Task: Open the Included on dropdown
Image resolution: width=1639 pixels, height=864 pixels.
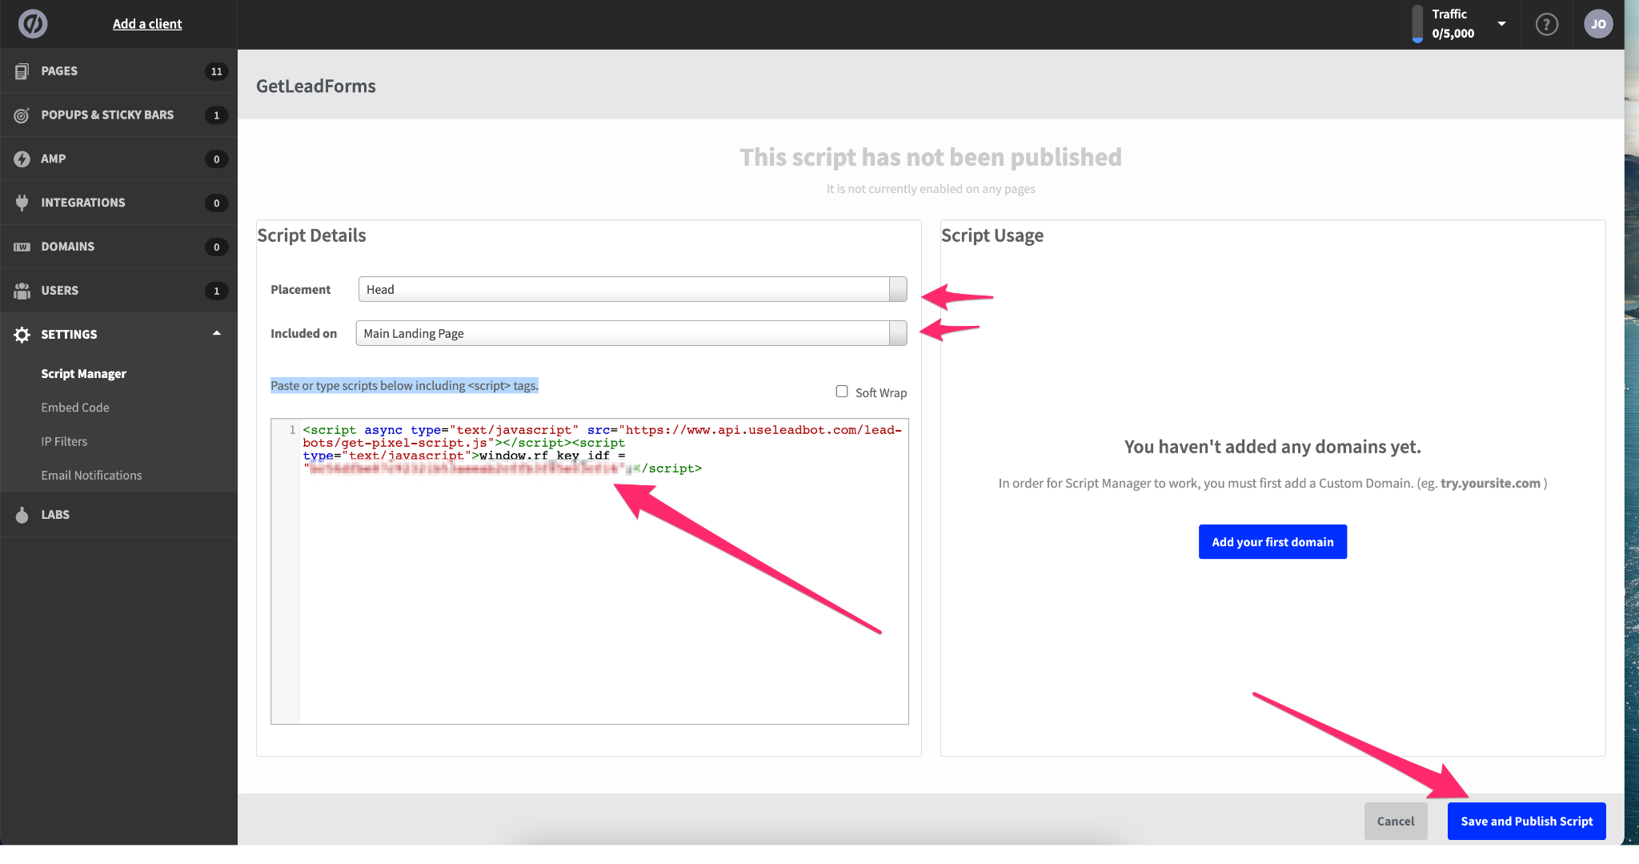Action: (631, 333)
